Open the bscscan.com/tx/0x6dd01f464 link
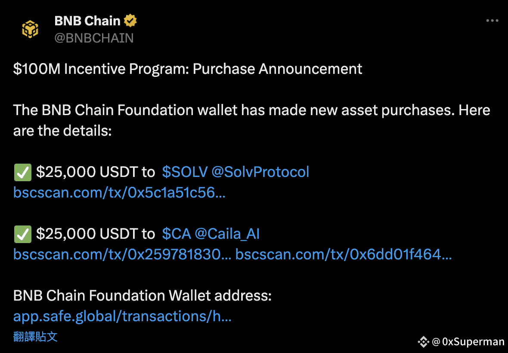 pos(344,255)
